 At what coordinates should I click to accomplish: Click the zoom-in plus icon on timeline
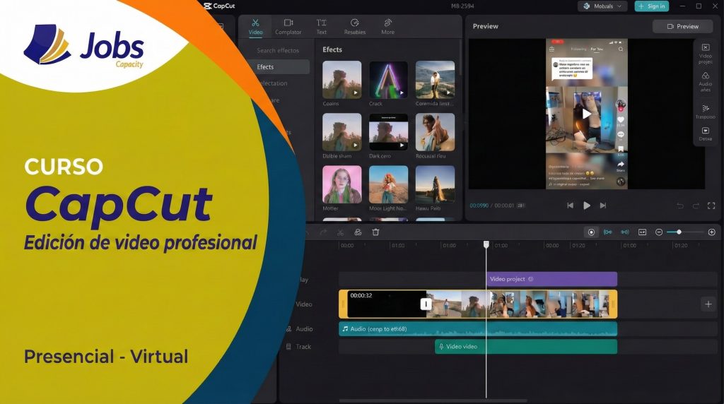711,232
